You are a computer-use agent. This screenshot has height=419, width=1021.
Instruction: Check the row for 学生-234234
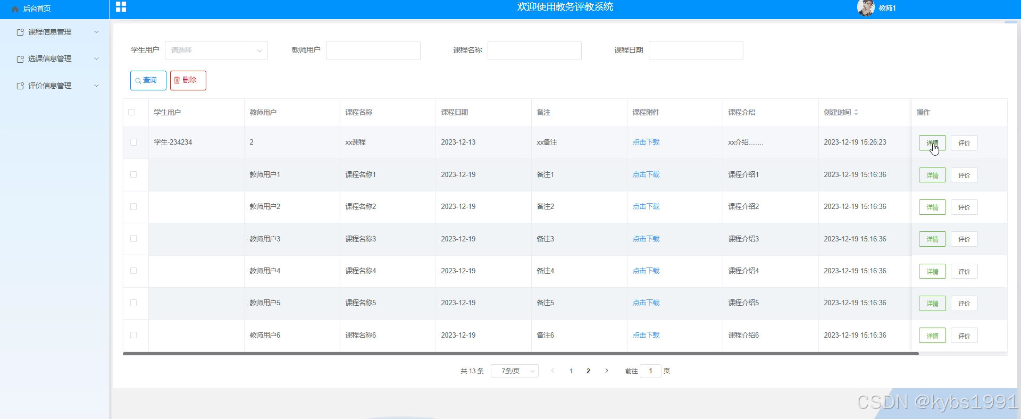(133, 142)
